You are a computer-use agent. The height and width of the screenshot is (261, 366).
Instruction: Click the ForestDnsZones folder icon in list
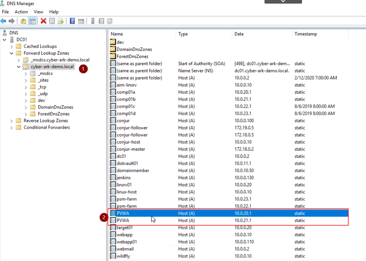click(113, 56)
